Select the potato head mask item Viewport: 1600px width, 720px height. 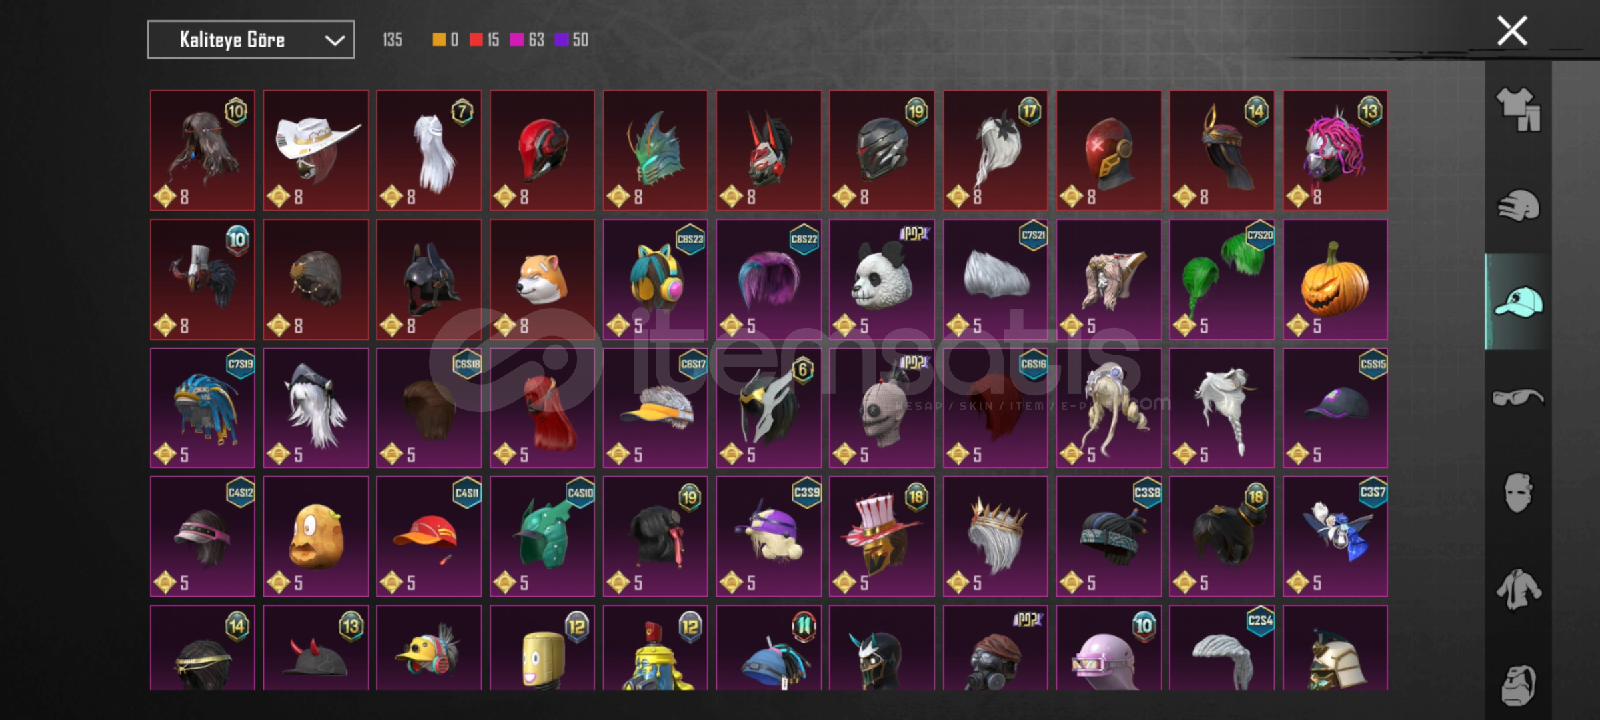click(x=316, y=537)
